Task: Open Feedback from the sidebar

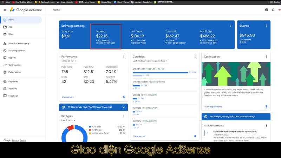Action: (13, 96)
